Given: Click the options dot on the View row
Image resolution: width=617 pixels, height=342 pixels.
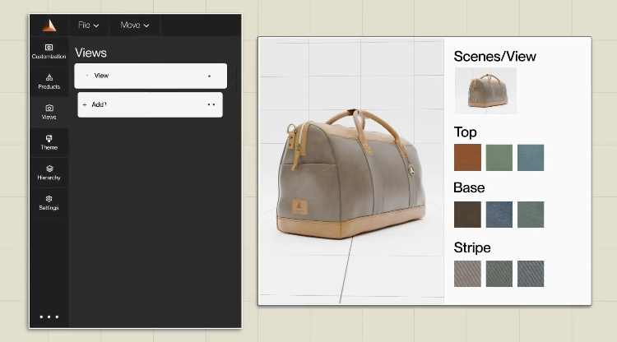Looking at the screenshot, I should pos(209,76).
